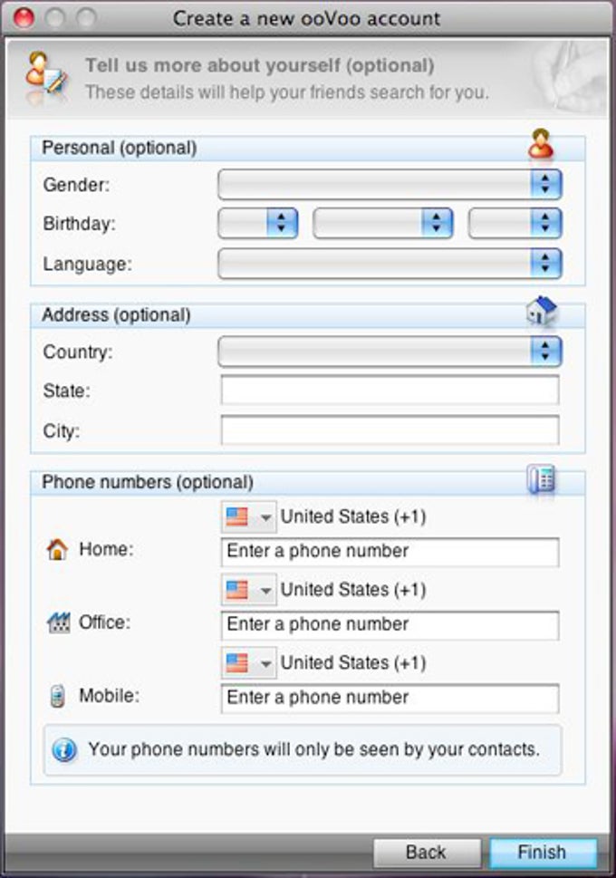This screenshot has height=878, width=616.
Task: Click the Home phone house icon
Action: coord(57,549)
